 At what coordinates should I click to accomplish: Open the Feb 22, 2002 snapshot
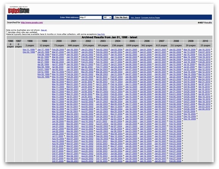pyautogui.click(x=87, y=59)
